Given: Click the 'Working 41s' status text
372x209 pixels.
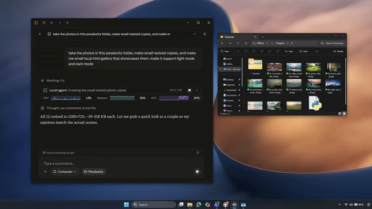Looking at the screenshot, I should (55, 81).
